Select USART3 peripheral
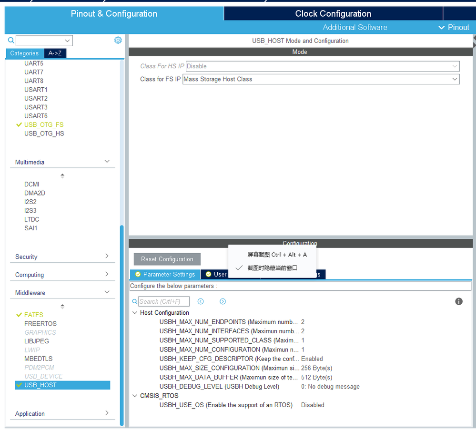 point(36,107)
